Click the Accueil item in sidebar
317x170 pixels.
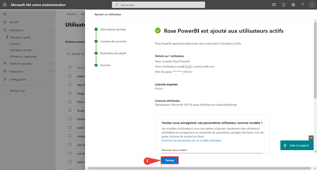[14, 22]
